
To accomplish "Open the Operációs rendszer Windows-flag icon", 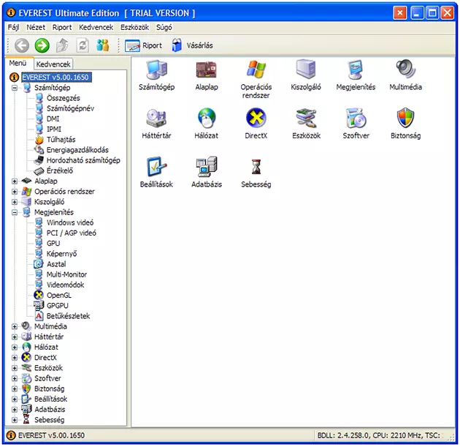I will (256, 70).
